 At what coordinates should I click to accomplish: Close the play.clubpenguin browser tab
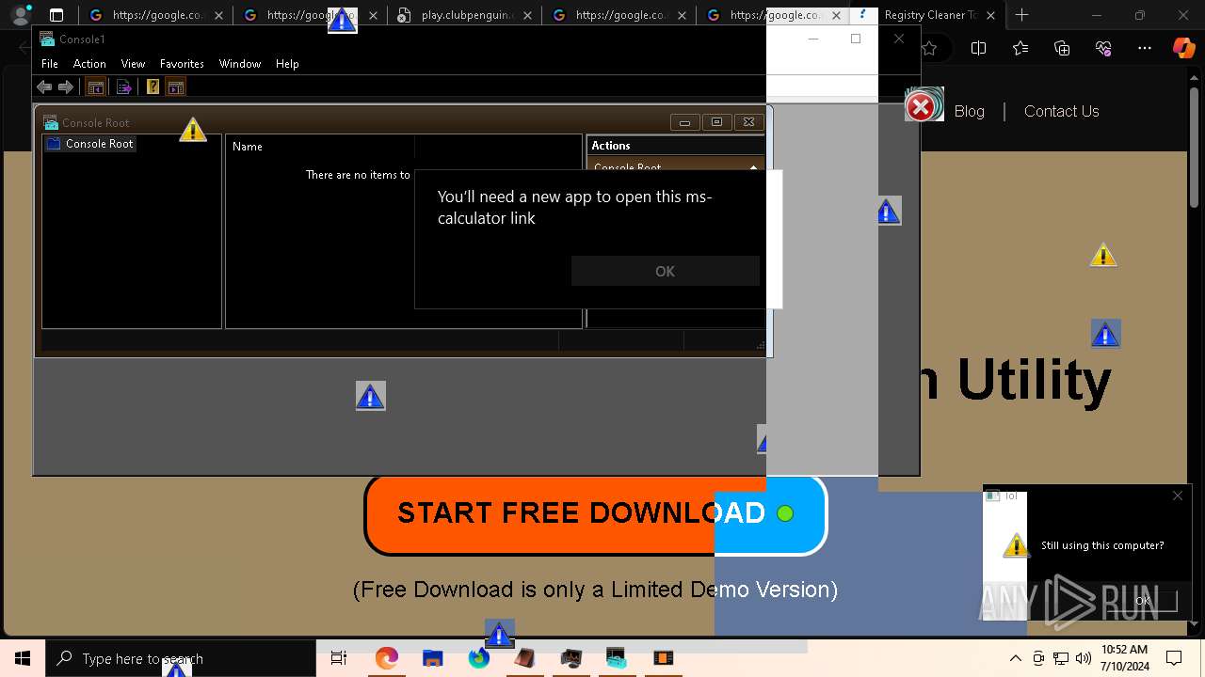pyautogui.click(x=527, y=15)
